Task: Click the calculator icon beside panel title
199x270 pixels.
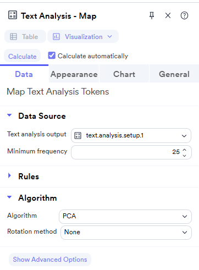Action: coord(13,15)
